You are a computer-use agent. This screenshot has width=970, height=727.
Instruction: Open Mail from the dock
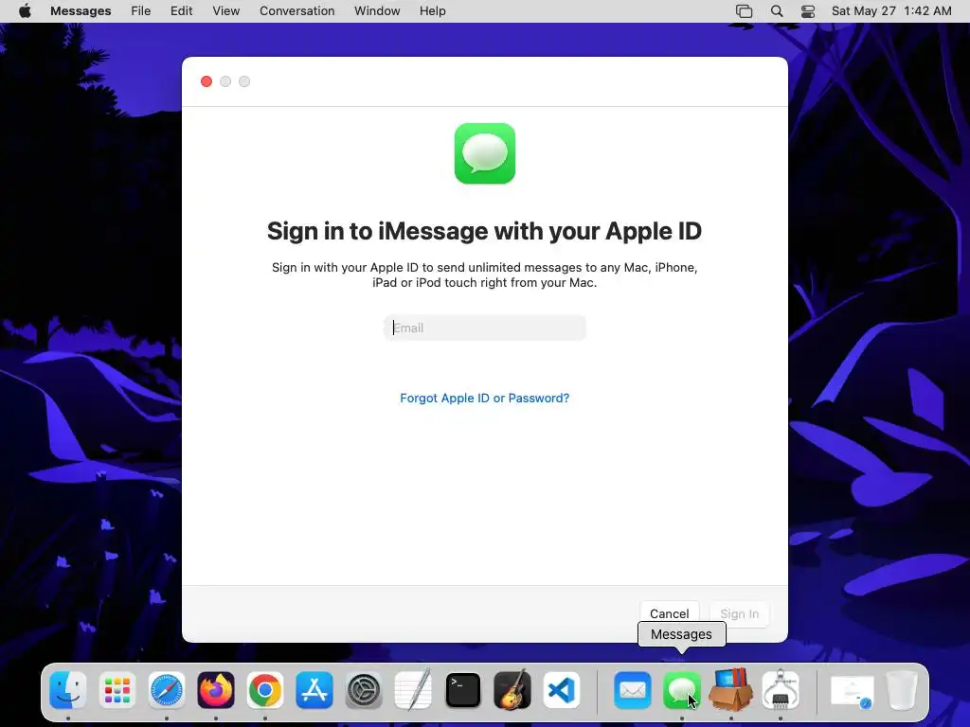coord(632,690)
